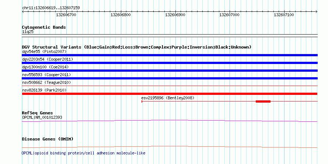Click the 11q25 band label
328x164 pixels.
click(x=28, y=32)
